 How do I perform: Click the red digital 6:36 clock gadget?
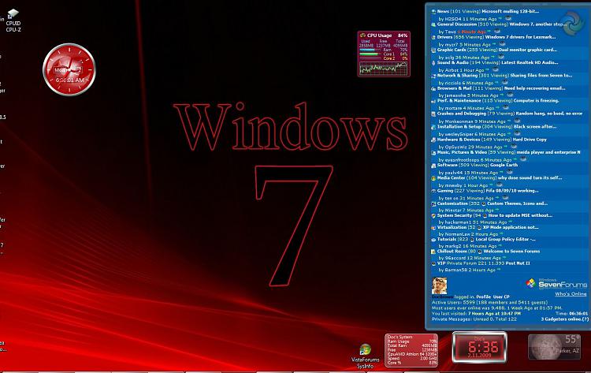480,347
